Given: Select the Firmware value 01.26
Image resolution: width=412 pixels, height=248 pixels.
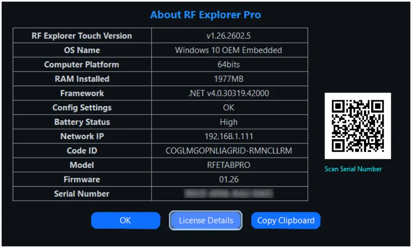Looking at the screenshot, I should tap(229, 179).
